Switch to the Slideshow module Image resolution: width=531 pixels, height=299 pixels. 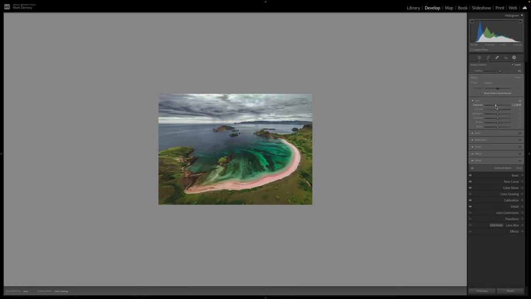click(x=481, y=8)
